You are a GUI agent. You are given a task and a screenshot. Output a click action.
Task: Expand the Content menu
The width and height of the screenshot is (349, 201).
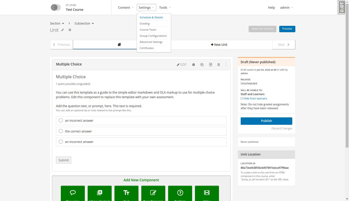point(126,7)
